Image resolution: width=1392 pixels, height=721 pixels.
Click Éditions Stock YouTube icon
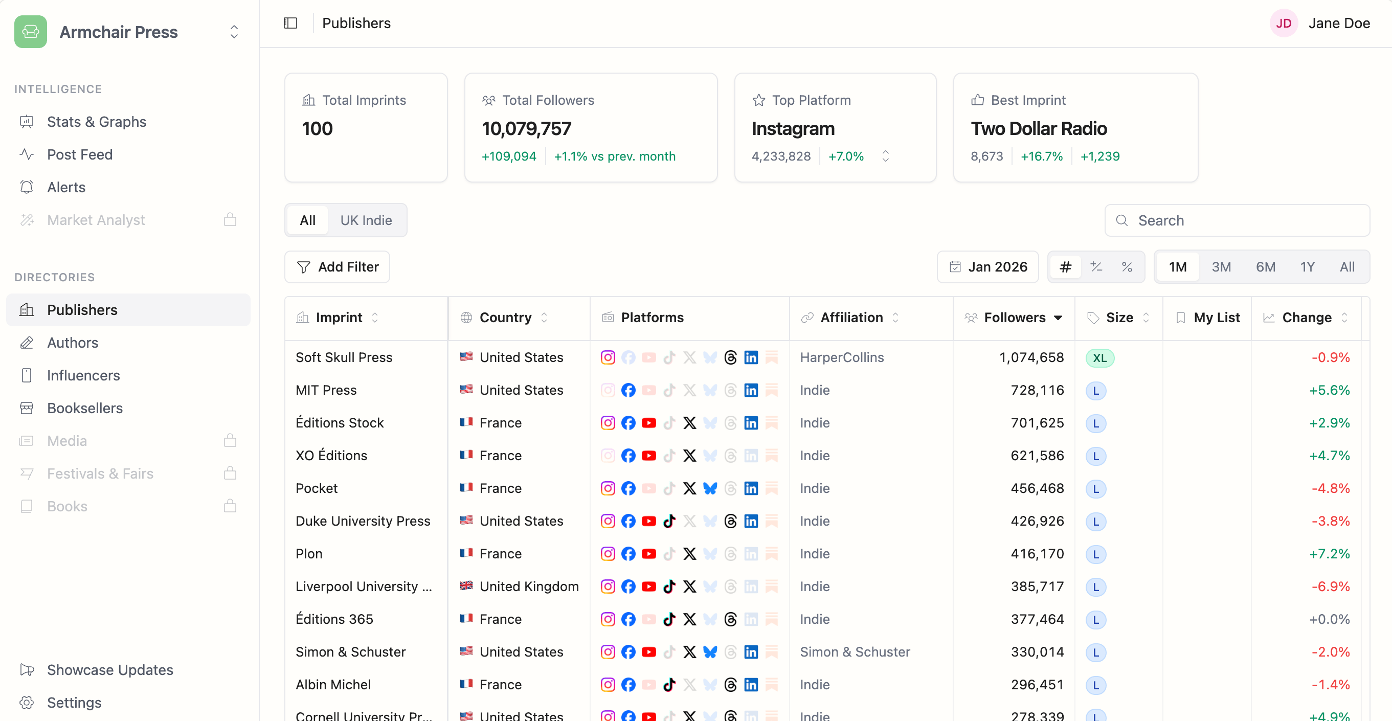(648, 423)
